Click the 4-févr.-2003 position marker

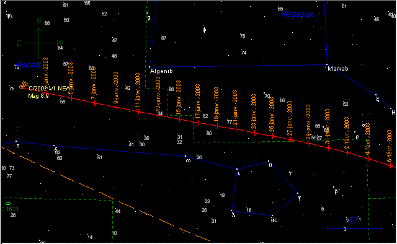(x=368, y=159)
